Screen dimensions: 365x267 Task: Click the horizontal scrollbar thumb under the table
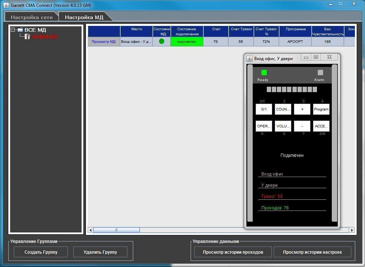(116, 230)
